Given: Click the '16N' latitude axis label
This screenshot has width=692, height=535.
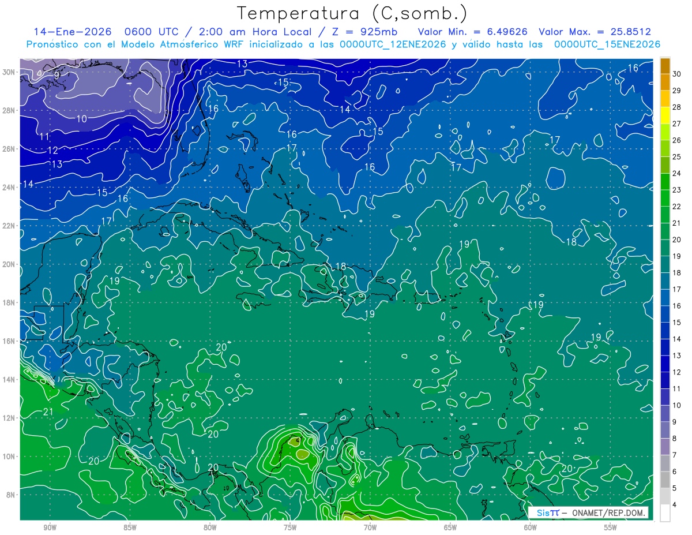Looking at the screenshot, I should (x=10, y=341).
